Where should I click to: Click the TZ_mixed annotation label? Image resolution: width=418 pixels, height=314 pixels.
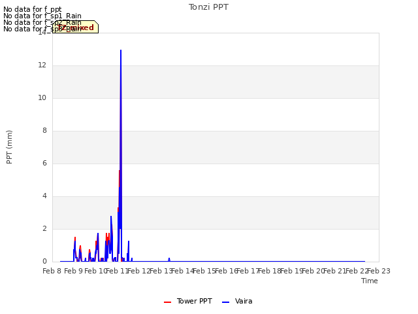pyautogui.click(x=76, y=27)
